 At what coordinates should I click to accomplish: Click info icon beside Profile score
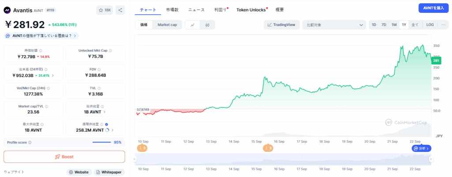pos(30,143)
